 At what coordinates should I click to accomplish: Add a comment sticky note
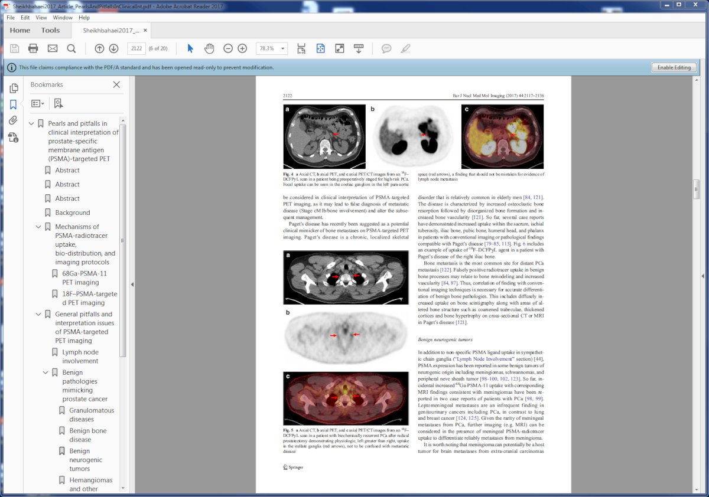[386, 48]
